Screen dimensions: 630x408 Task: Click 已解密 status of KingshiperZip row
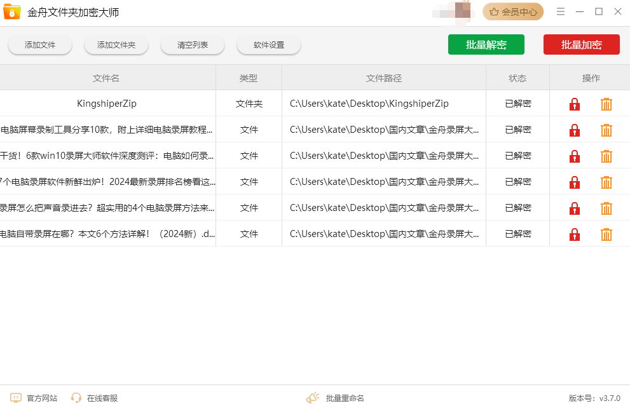point(518,104)
